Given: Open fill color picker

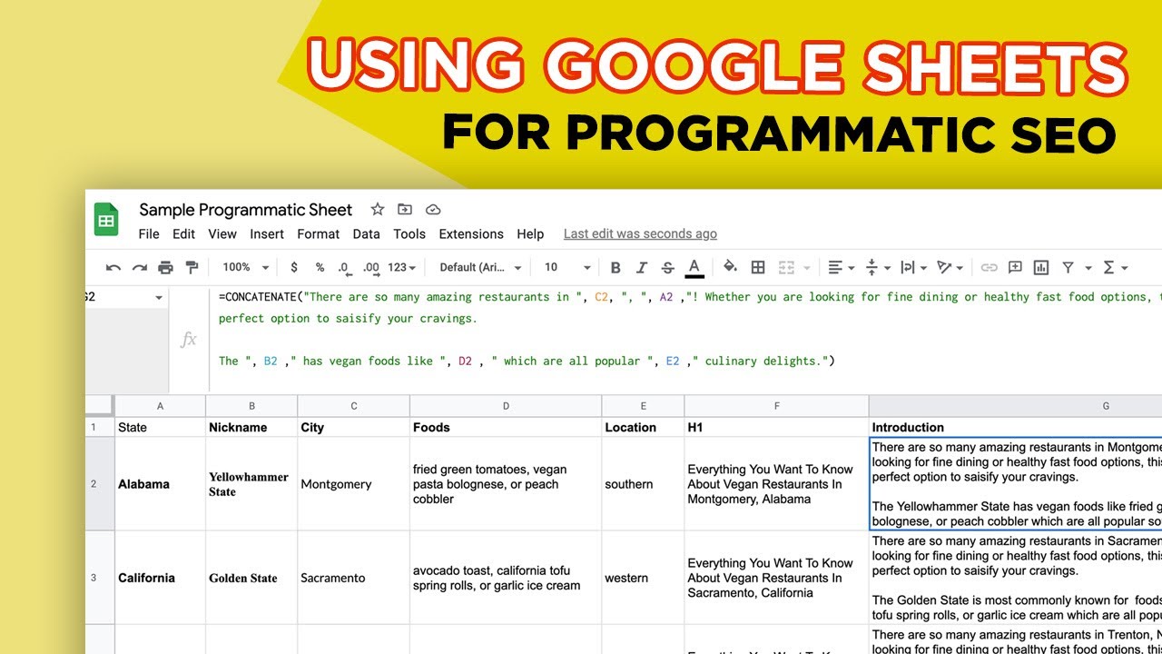Looking at the screenshot, I should pos(731,267).
